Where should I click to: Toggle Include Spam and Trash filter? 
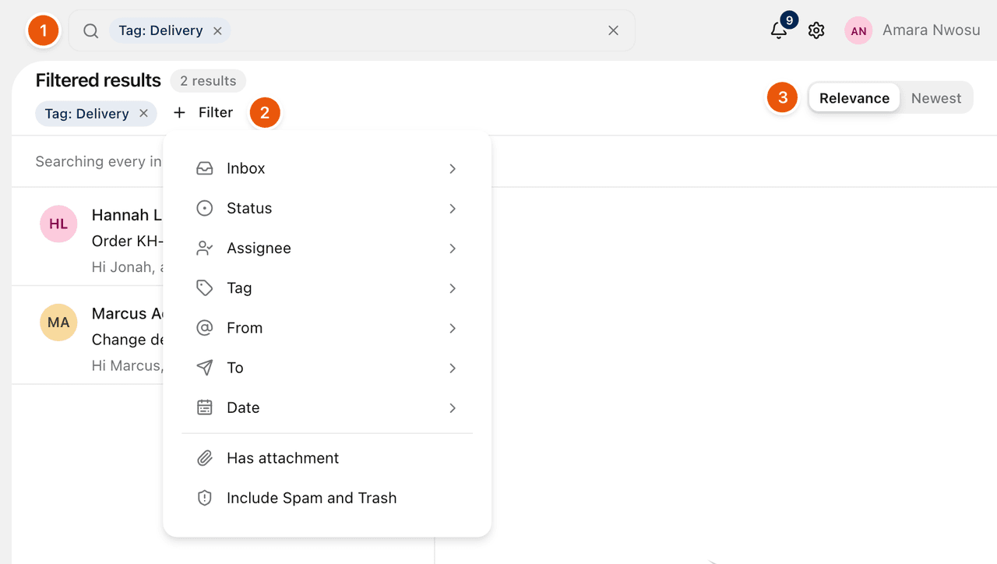(x=327, y=498)
